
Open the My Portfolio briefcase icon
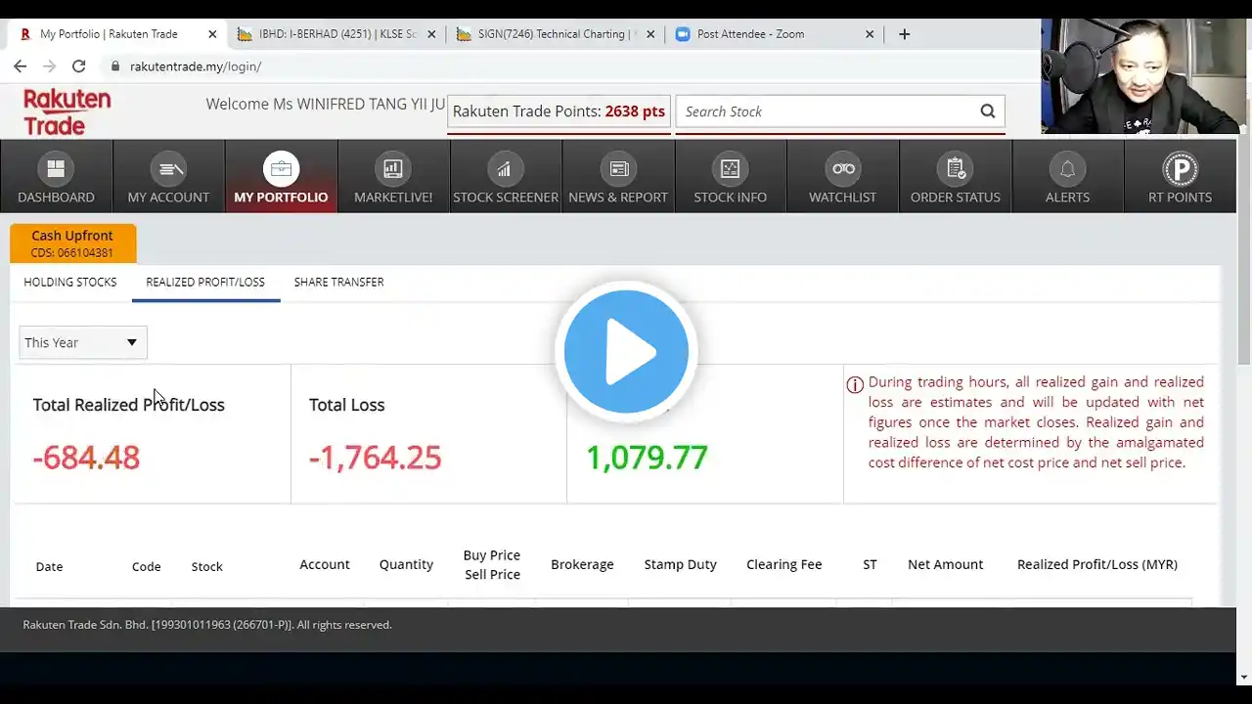coord(281,169)
